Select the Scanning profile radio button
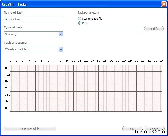This screenshot has height=136, width=168. [80, 19]
